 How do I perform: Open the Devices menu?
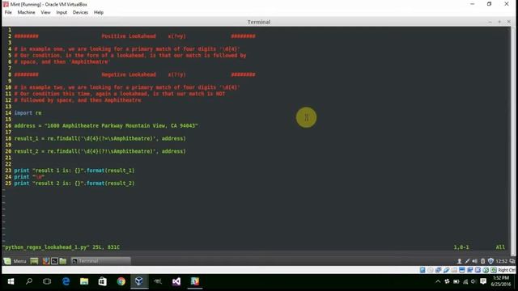click(x=80, y=12)
